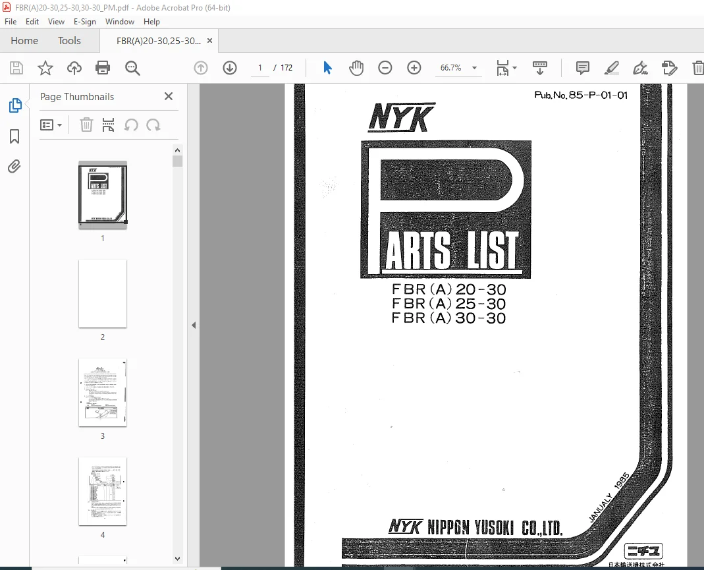Click the Delete trash icon in main toolbar
The width and height of the screenshot is (704, 570).
(x=697, y=68)
